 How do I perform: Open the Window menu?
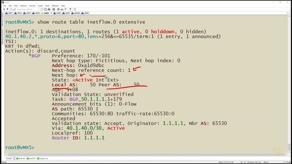coord(55,6)
